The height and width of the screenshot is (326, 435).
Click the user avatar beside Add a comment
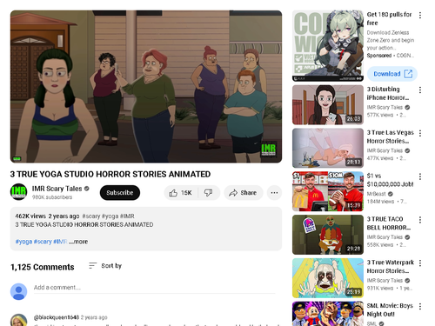click(x=18, y=291)
